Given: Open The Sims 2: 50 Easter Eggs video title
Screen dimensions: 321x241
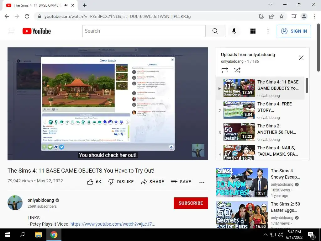Looking at the screenshot, I should (285, 207).
